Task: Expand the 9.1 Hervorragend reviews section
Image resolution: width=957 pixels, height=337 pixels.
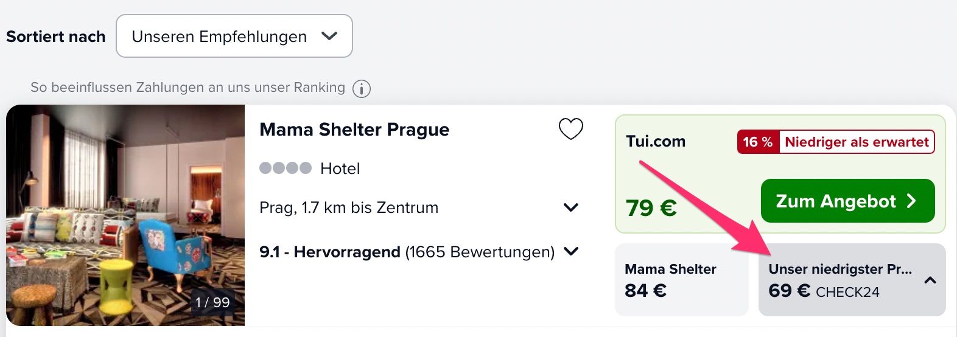Action: 571,251
